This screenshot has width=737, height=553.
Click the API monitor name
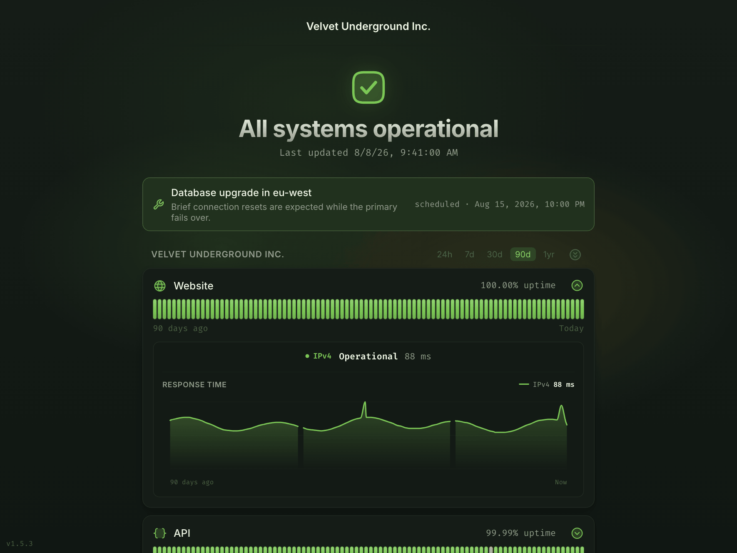(182, 533)
